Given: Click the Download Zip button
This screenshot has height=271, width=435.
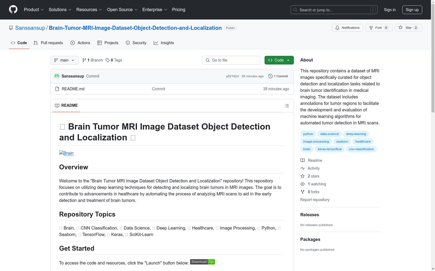Looking at the screenshot, I should (x=202, y=262).
